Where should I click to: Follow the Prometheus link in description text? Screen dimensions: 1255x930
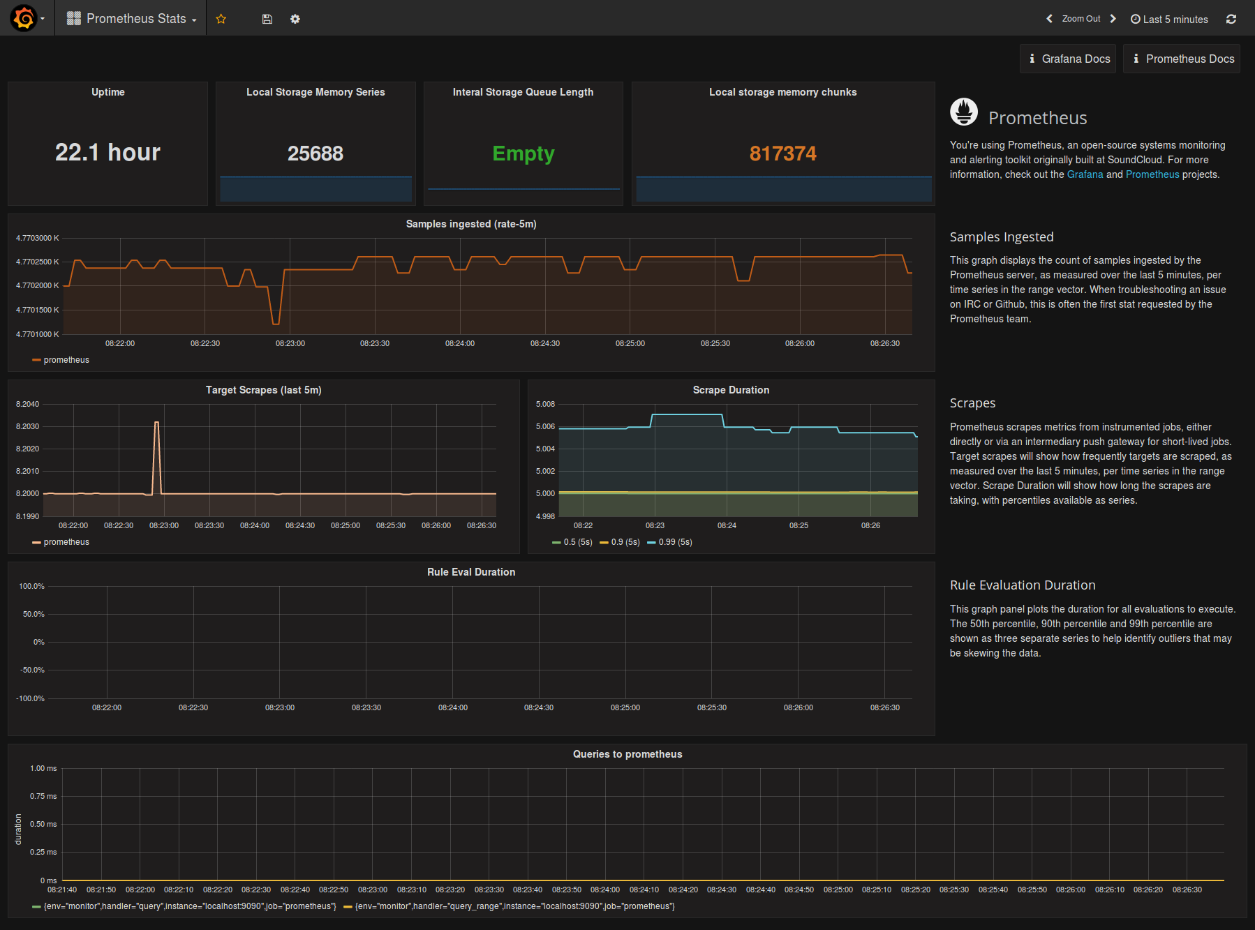pyautogui.click(x=1152, y=174)
